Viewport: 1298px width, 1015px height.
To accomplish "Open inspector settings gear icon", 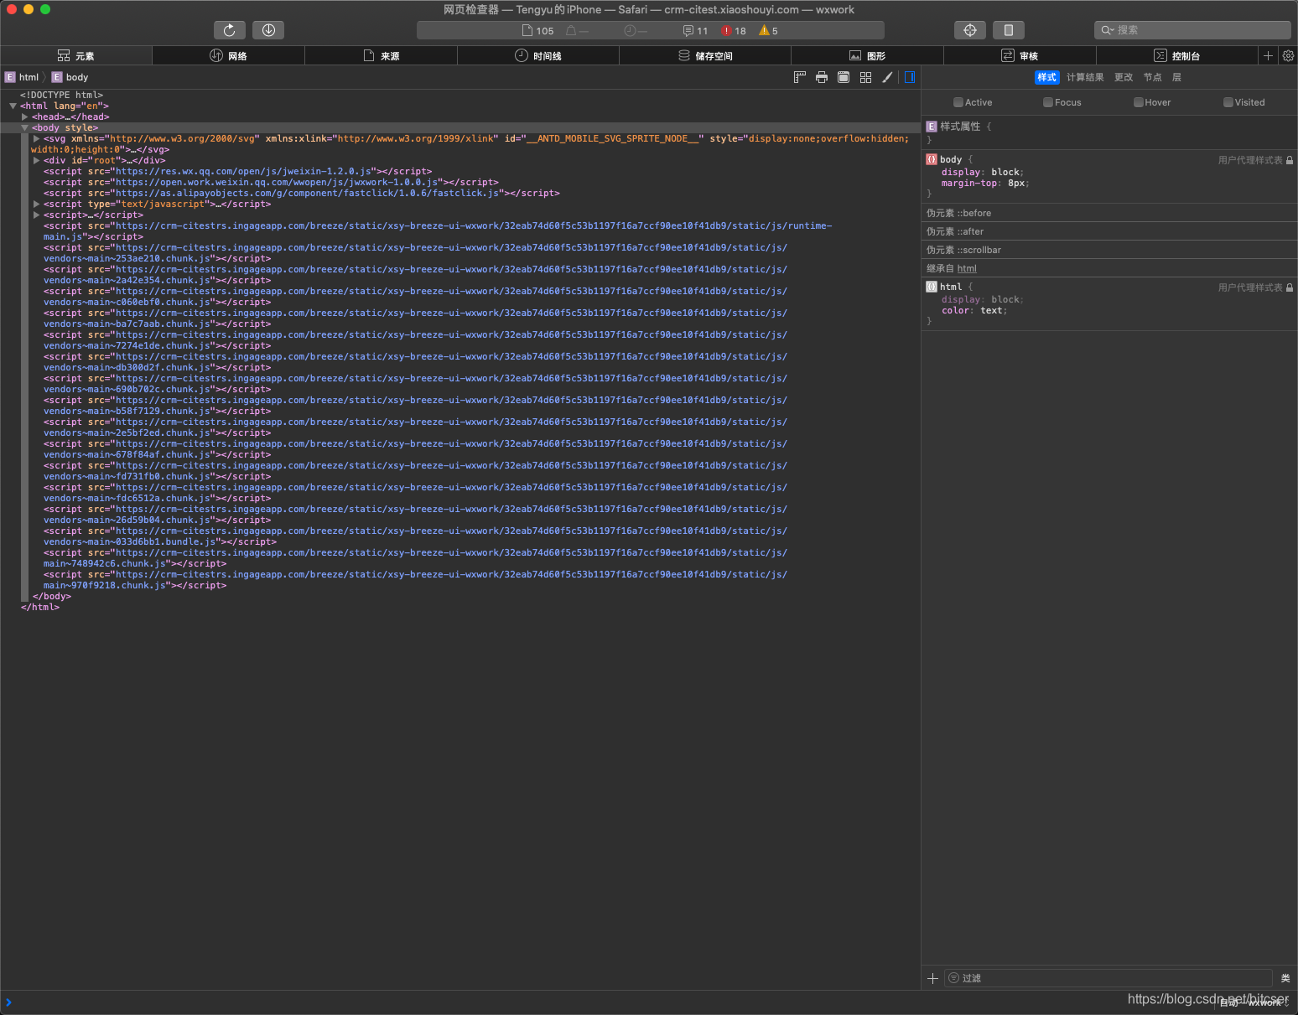I will coord(1288,55).
